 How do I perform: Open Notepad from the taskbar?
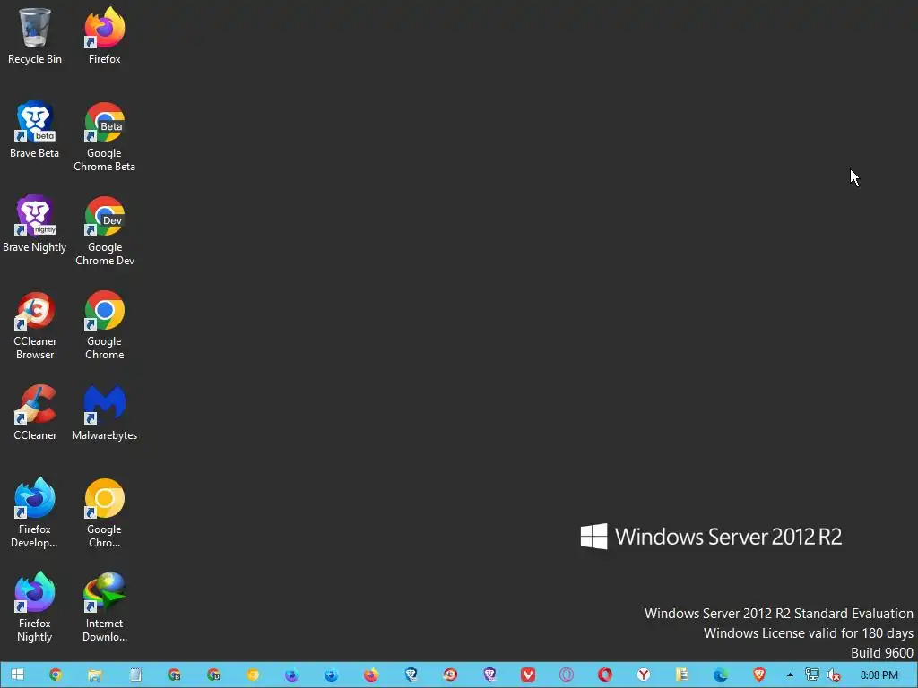point(135,675)
